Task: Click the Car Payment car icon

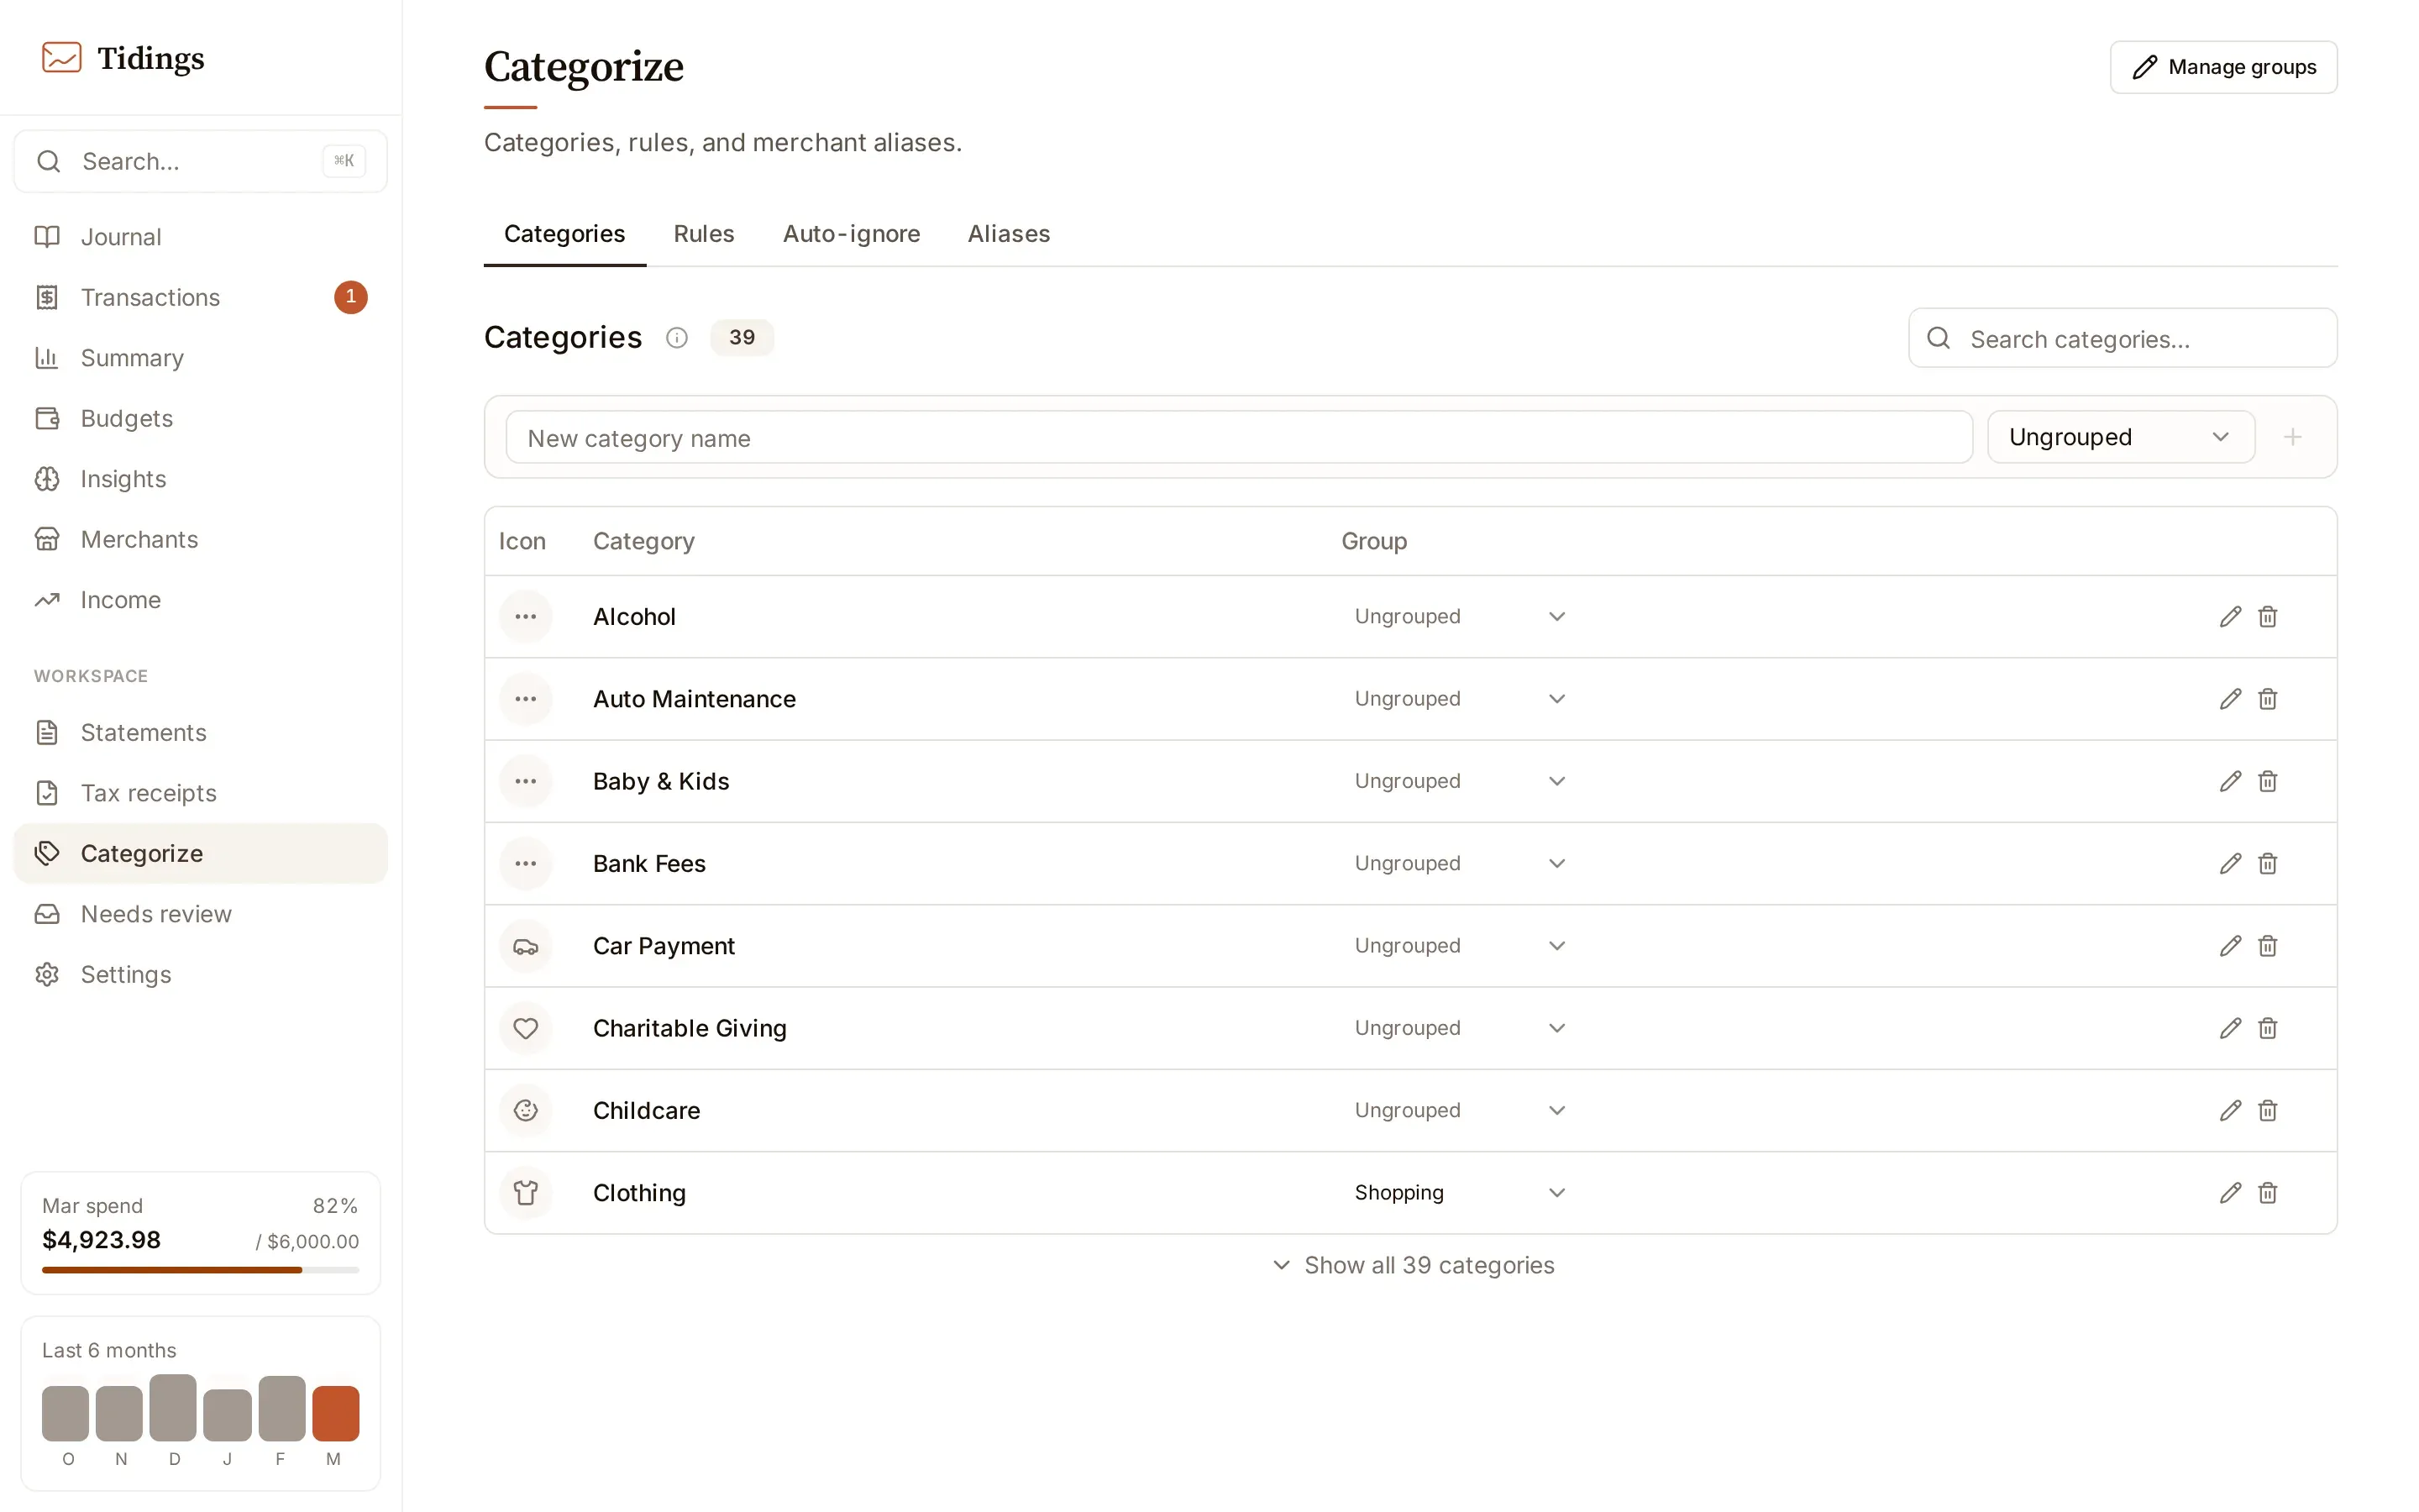Action: [526, 946]
